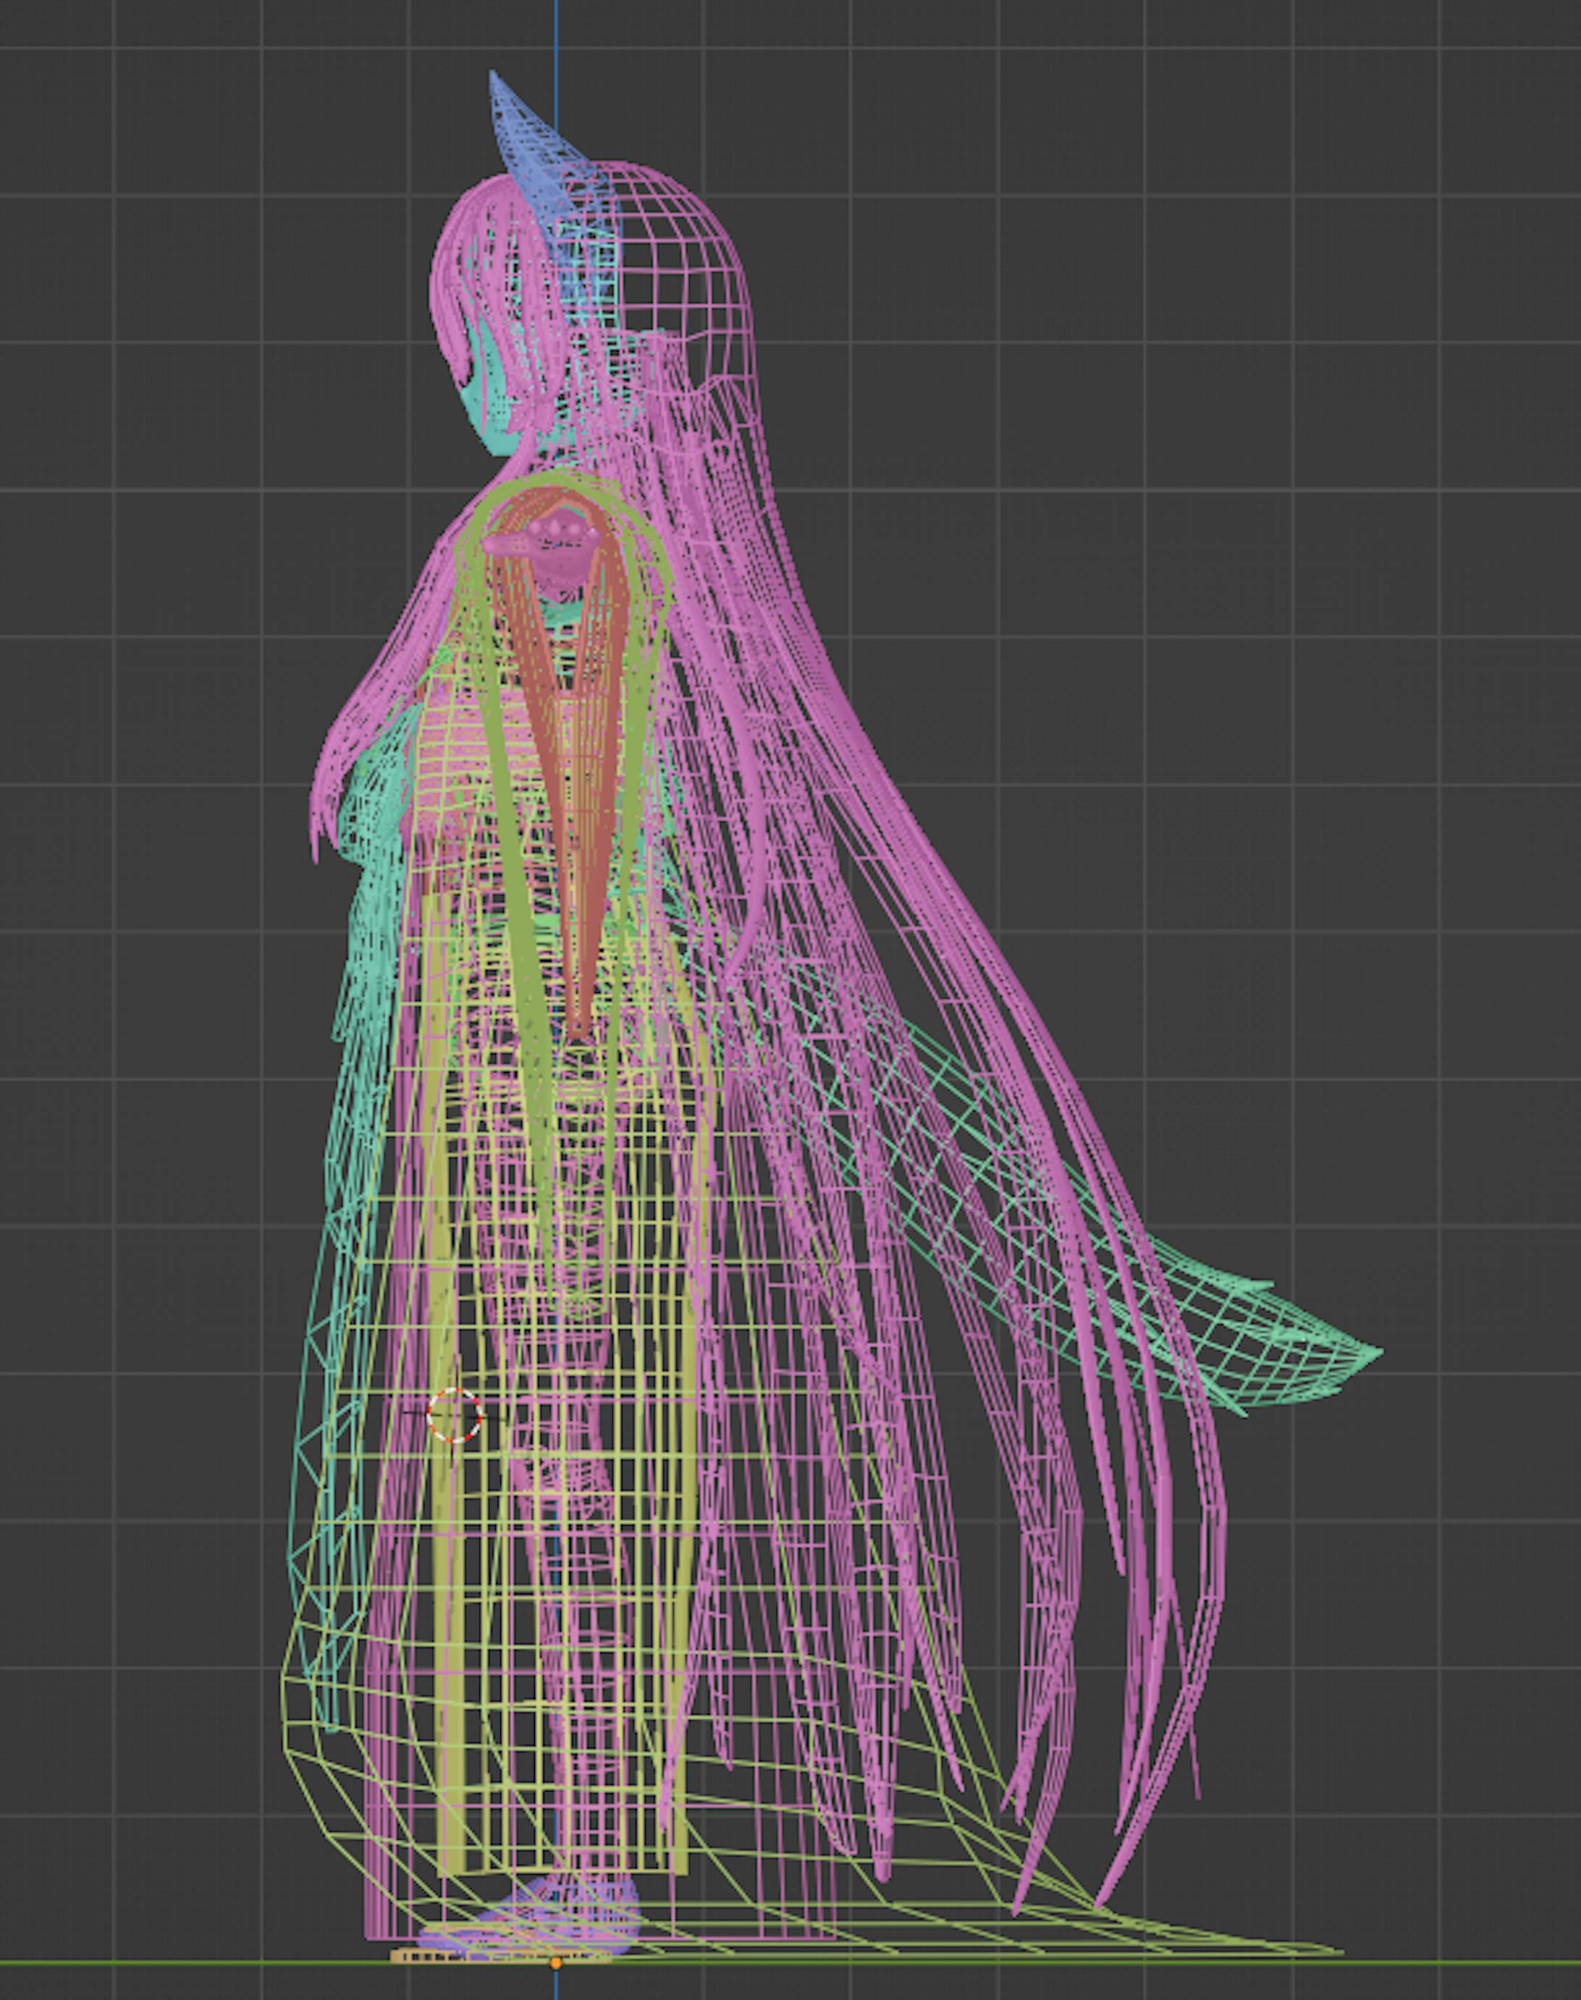
Task: Click the red-white 3D cursor
Action: (455, 1415)
